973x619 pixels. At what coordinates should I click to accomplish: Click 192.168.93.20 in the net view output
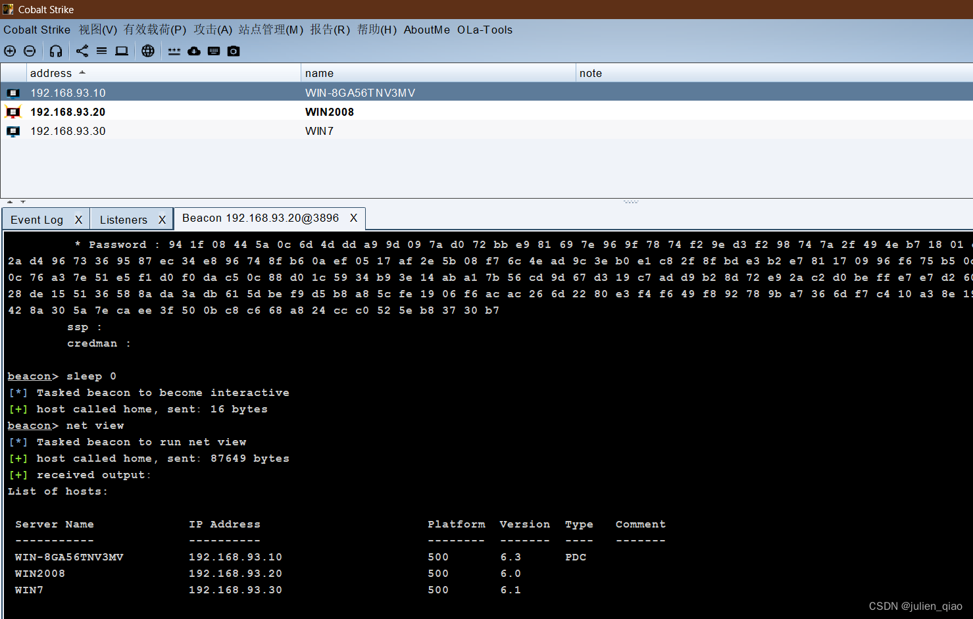point(236,574)
